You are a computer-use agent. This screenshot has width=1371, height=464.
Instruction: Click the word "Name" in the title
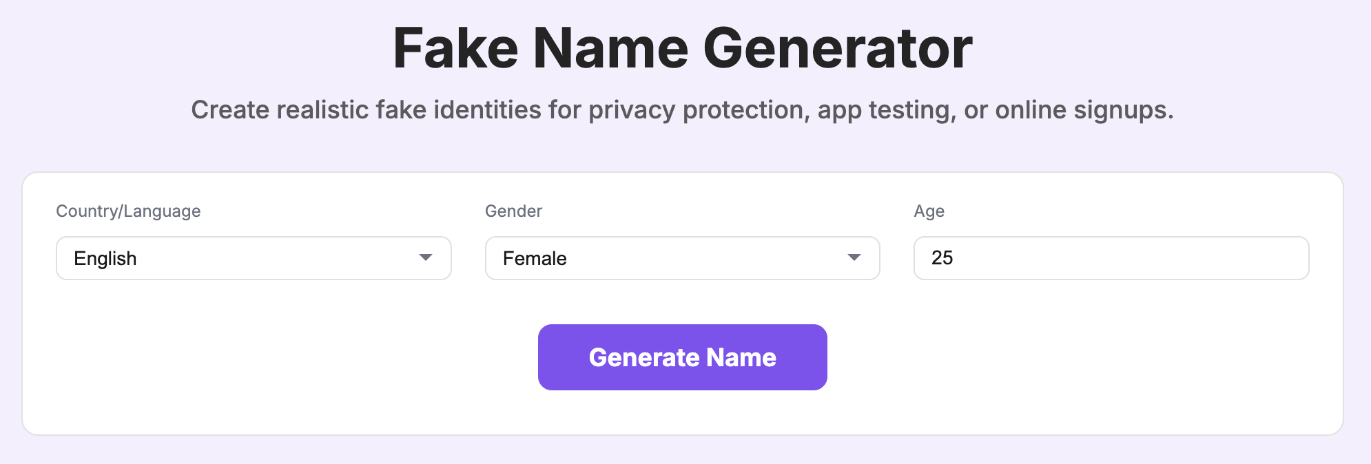tap(610, 48)
